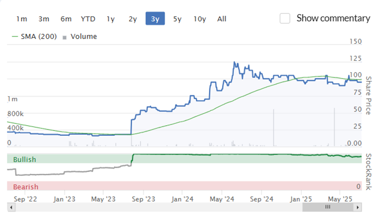Image resolution: width=375 pixels, height=214 pixels.
Task: Click the Jan '24 axis label
Action: tap(182, 199)
